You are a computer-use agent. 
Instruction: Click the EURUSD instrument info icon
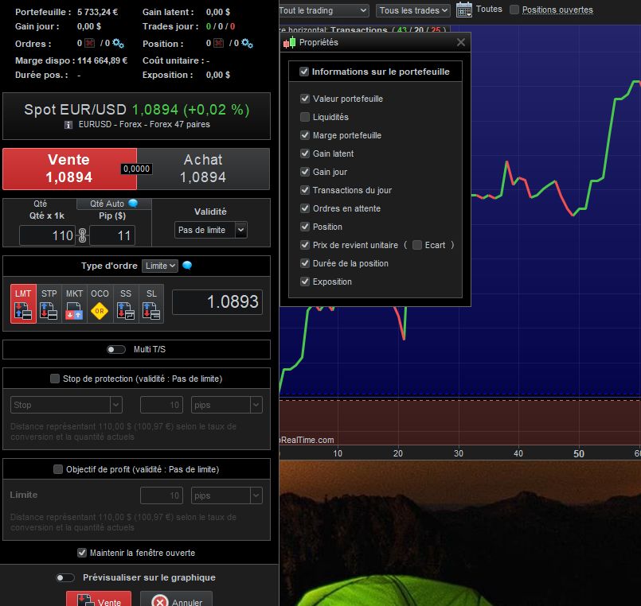[68, 125]
